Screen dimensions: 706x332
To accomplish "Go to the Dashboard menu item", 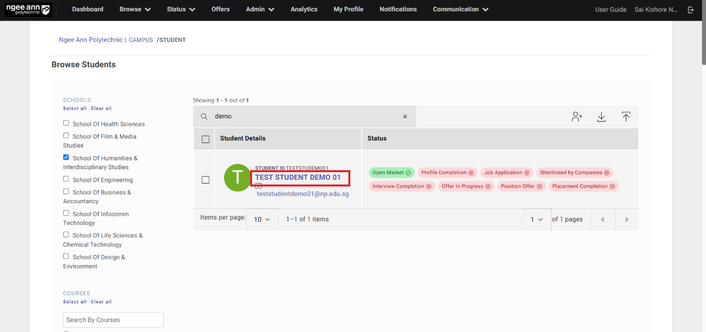I will [88, 9].
